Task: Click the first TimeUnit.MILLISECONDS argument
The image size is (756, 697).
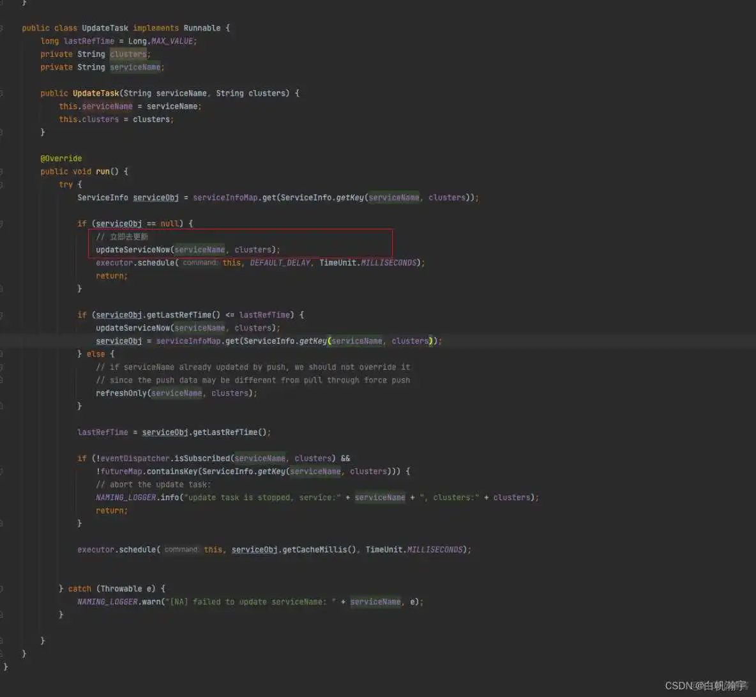Action: pos(368,263)
